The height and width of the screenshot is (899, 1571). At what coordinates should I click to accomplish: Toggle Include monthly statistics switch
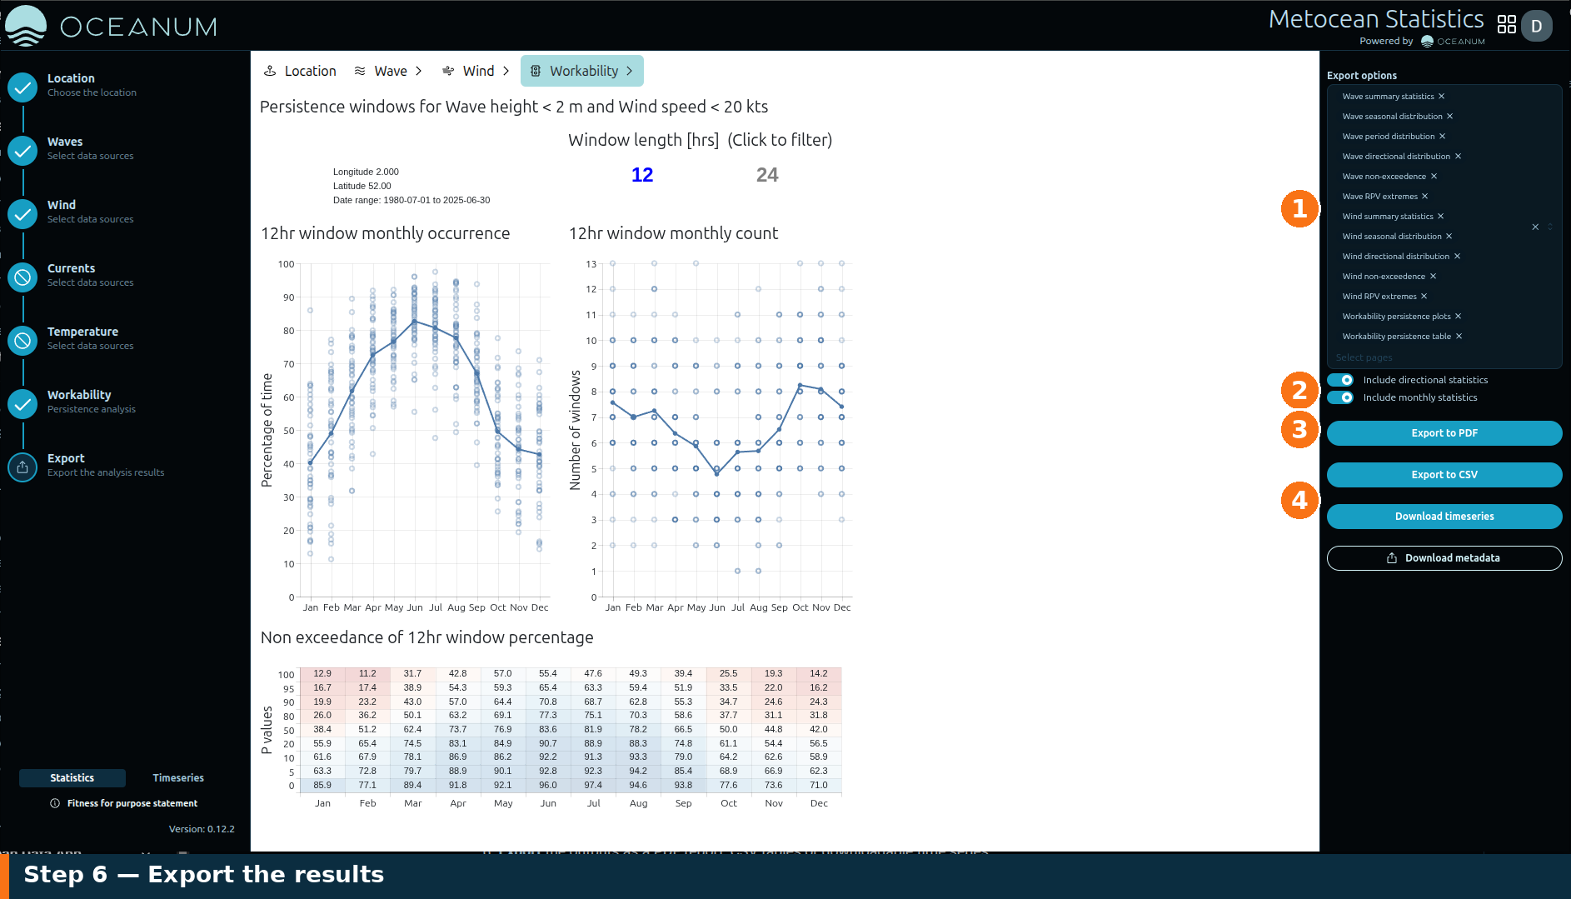click(x=1340, y=397)
